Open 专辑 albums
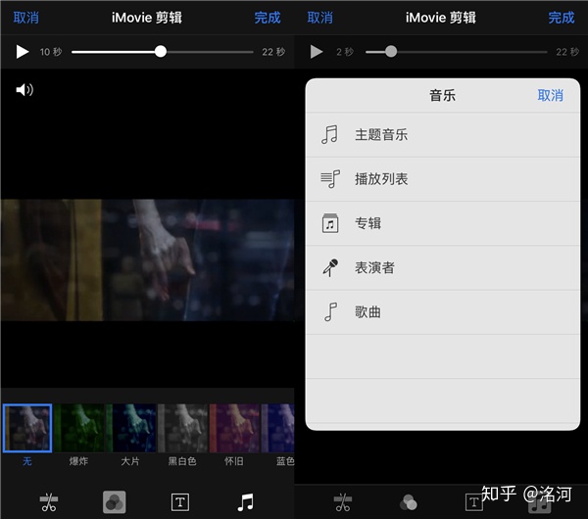This screenshot has height=519, width=588. click(x=443, y=223)
